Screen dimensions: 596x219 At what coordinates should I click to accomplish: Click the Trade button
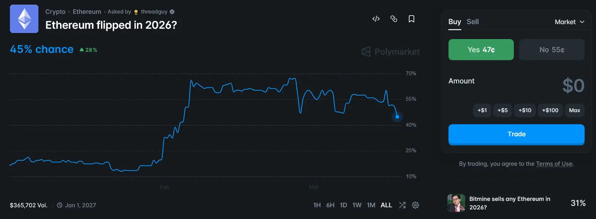tap(516, 134)
